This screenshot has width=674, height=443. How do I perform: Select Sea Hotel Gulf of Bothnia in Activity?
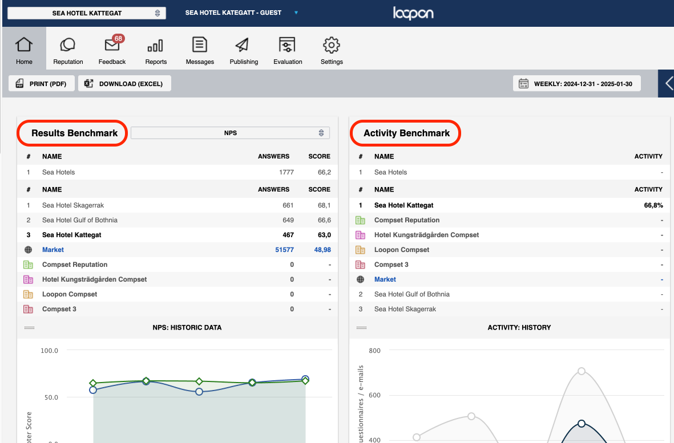[510, 294]
